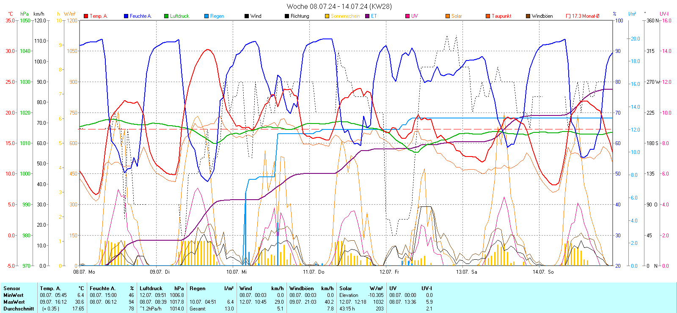Click the Windböen column header in the table

pos(302,288)
